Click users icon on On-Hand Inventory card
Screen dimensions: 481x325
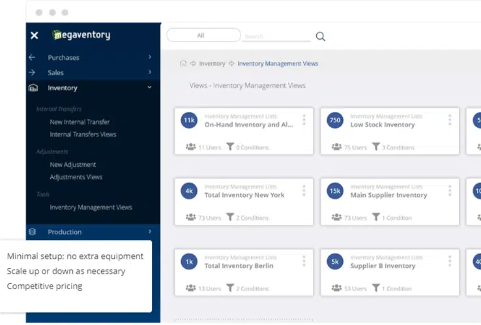(x=190, y=147)
